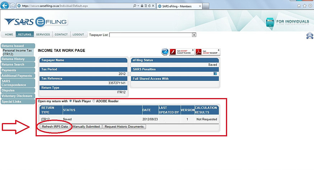Open Additional Payments in sidebar
Screen dimensions: 314x170
click(18, 76)
